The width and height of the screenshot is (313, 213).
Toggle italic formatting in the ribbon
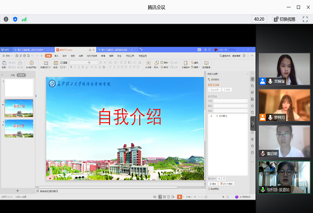pyautogui.click(x=75, y=67)
